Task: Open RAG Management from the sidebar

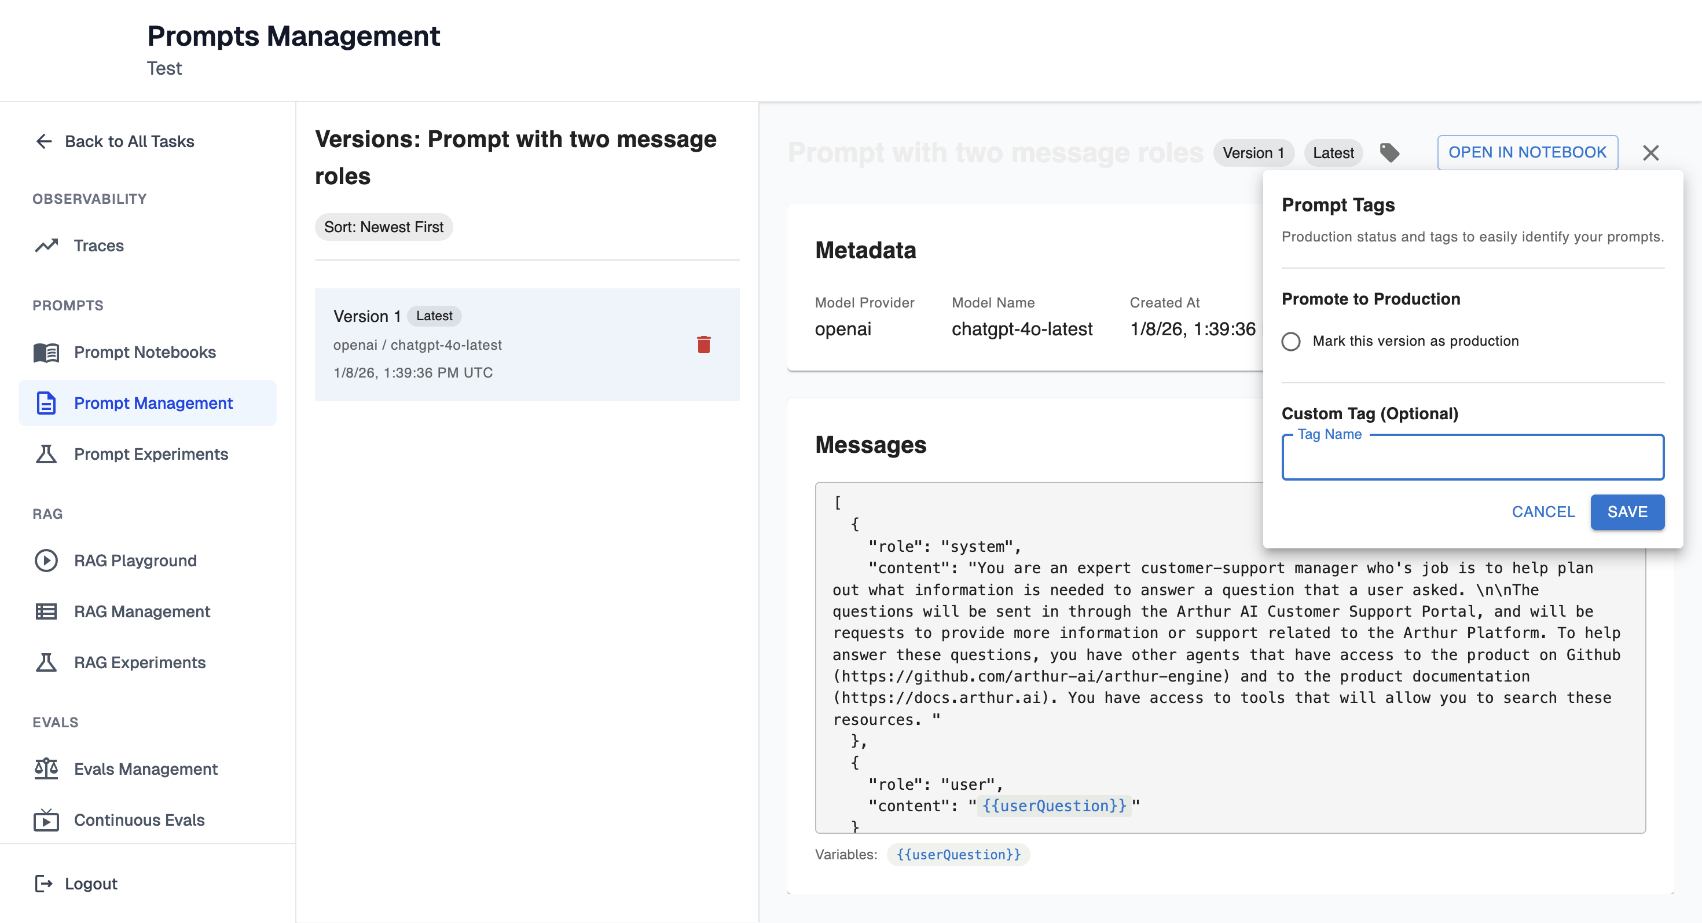Action: pos(141,611)
